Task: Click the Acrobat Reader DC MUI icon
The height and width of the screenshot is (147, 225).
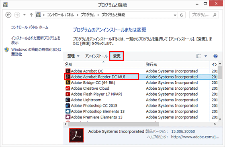Action: tap(68, 77)
